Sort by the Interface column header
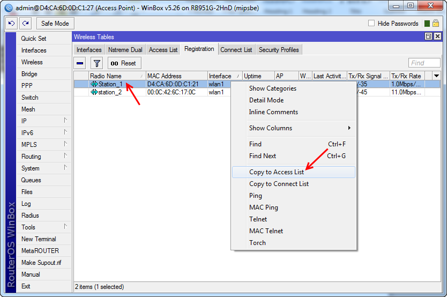 pos(225,76)
